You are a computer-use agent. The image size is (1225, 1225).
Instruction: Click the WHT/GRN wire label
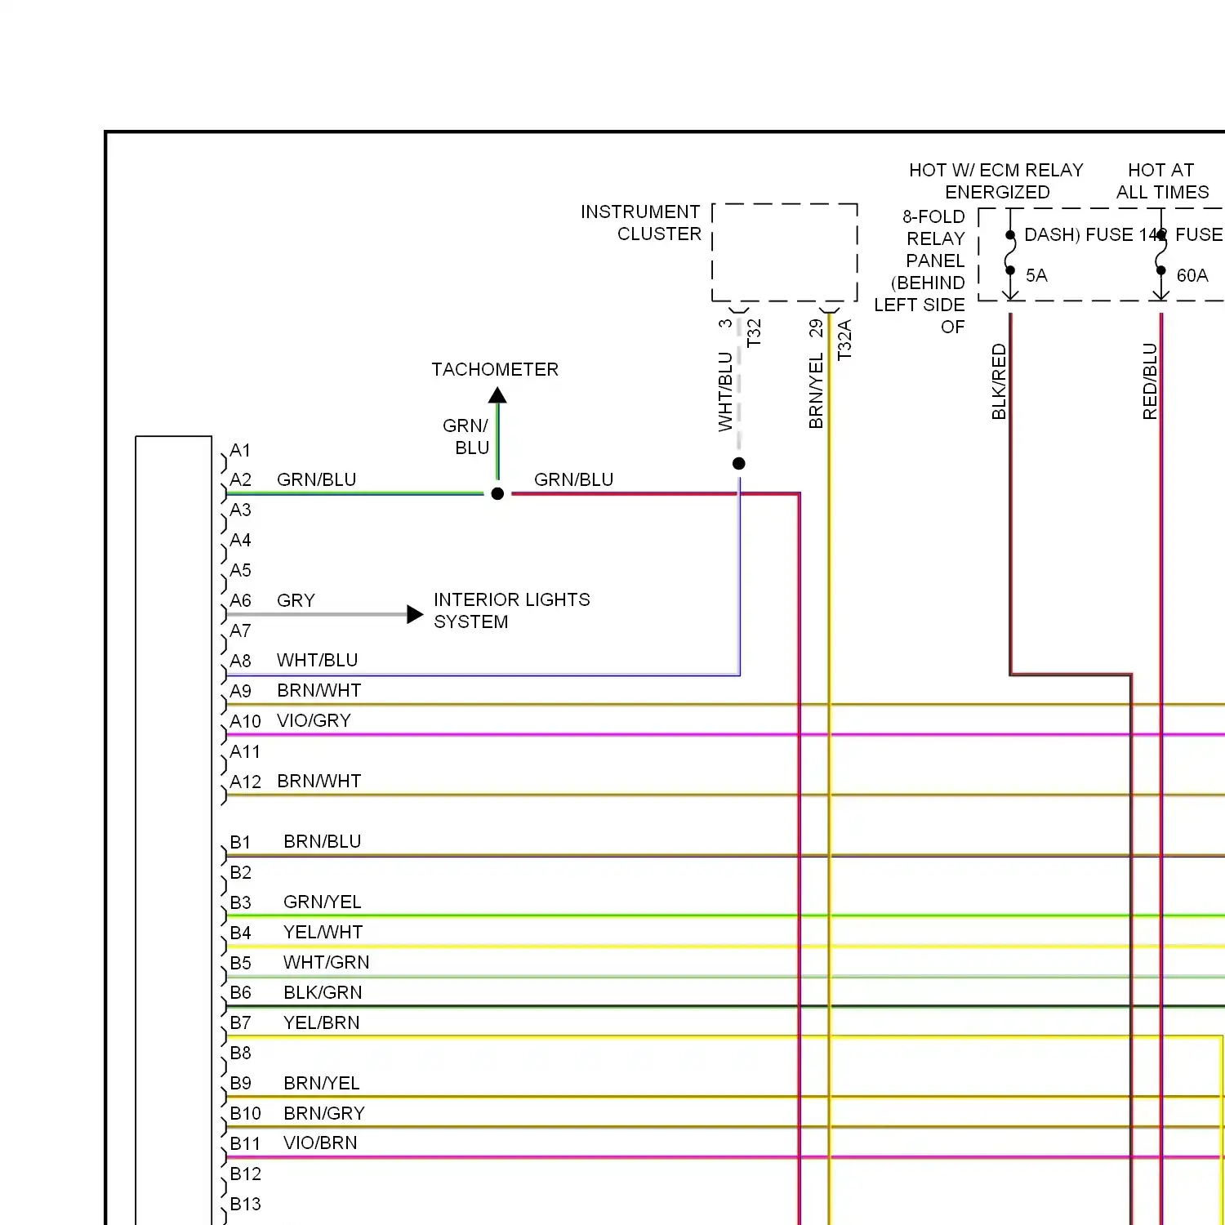tap(327, 963)
